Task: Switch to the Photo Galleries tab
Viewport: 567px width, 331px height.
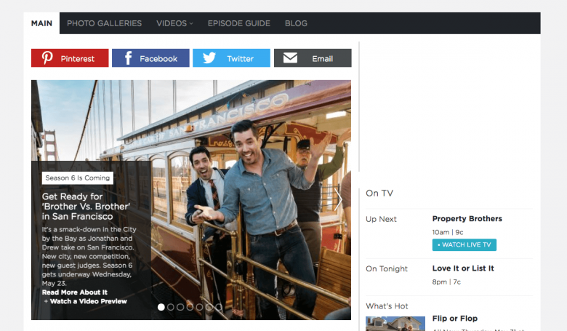Action: coord(104,23)
